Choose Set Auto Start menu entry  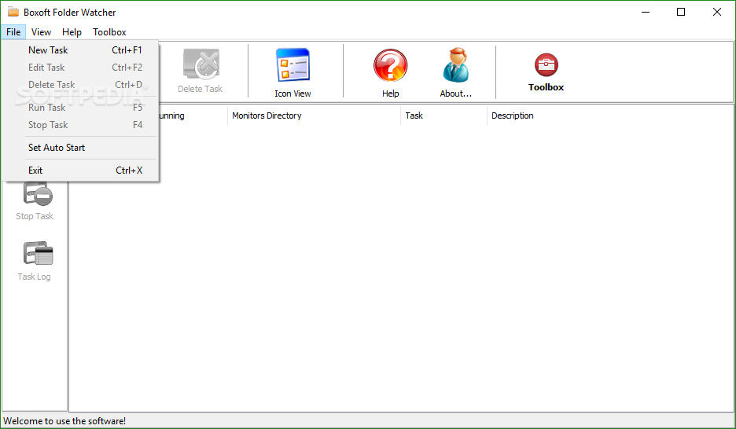tap(80, 148)
